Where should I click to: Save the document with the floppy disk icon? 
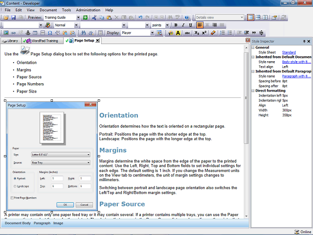click(x=13, y=18)
